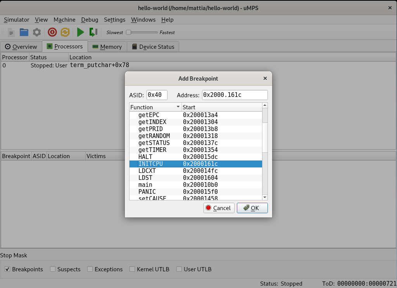Click the orange reset machine icon
397x288 pixels.
[x=65, y=33]
